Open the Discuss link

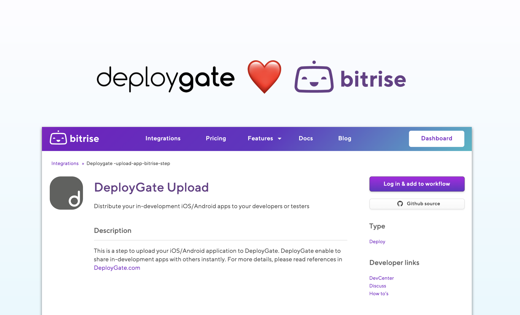point(377,286)
